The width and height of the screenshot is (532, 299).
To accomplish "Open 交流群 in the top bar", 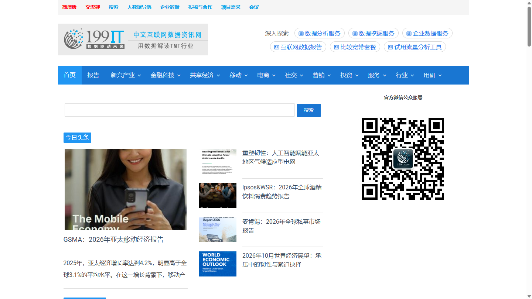I will pos(93,7).
